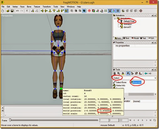Close the Tools panel
This screenshot has height=129, width=159.
(155, 70)
